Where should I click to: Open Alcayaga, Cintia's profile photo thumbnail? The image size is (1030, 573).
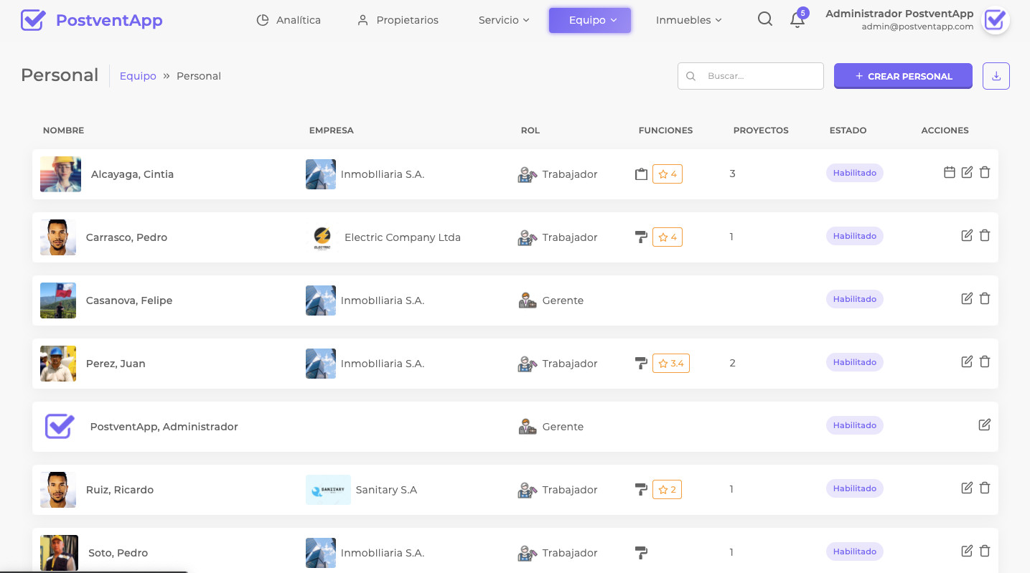point(60,174)
